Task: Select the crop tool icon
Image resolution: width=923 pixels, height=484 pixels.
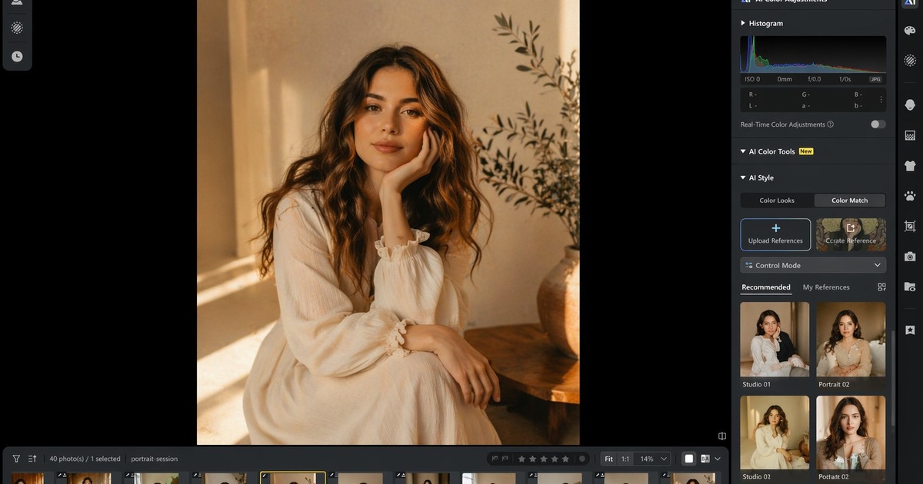Action: (910, 226)
